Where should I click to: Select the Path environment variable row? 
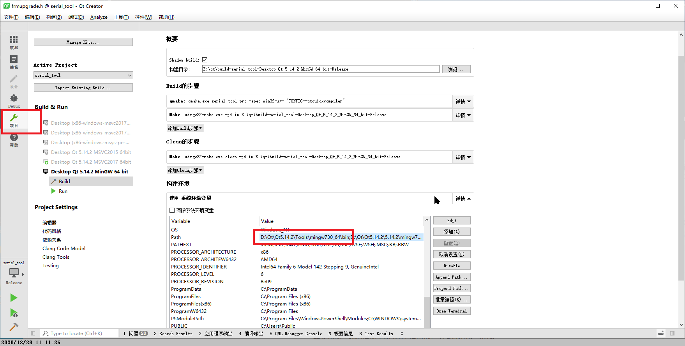coord(297,237)
